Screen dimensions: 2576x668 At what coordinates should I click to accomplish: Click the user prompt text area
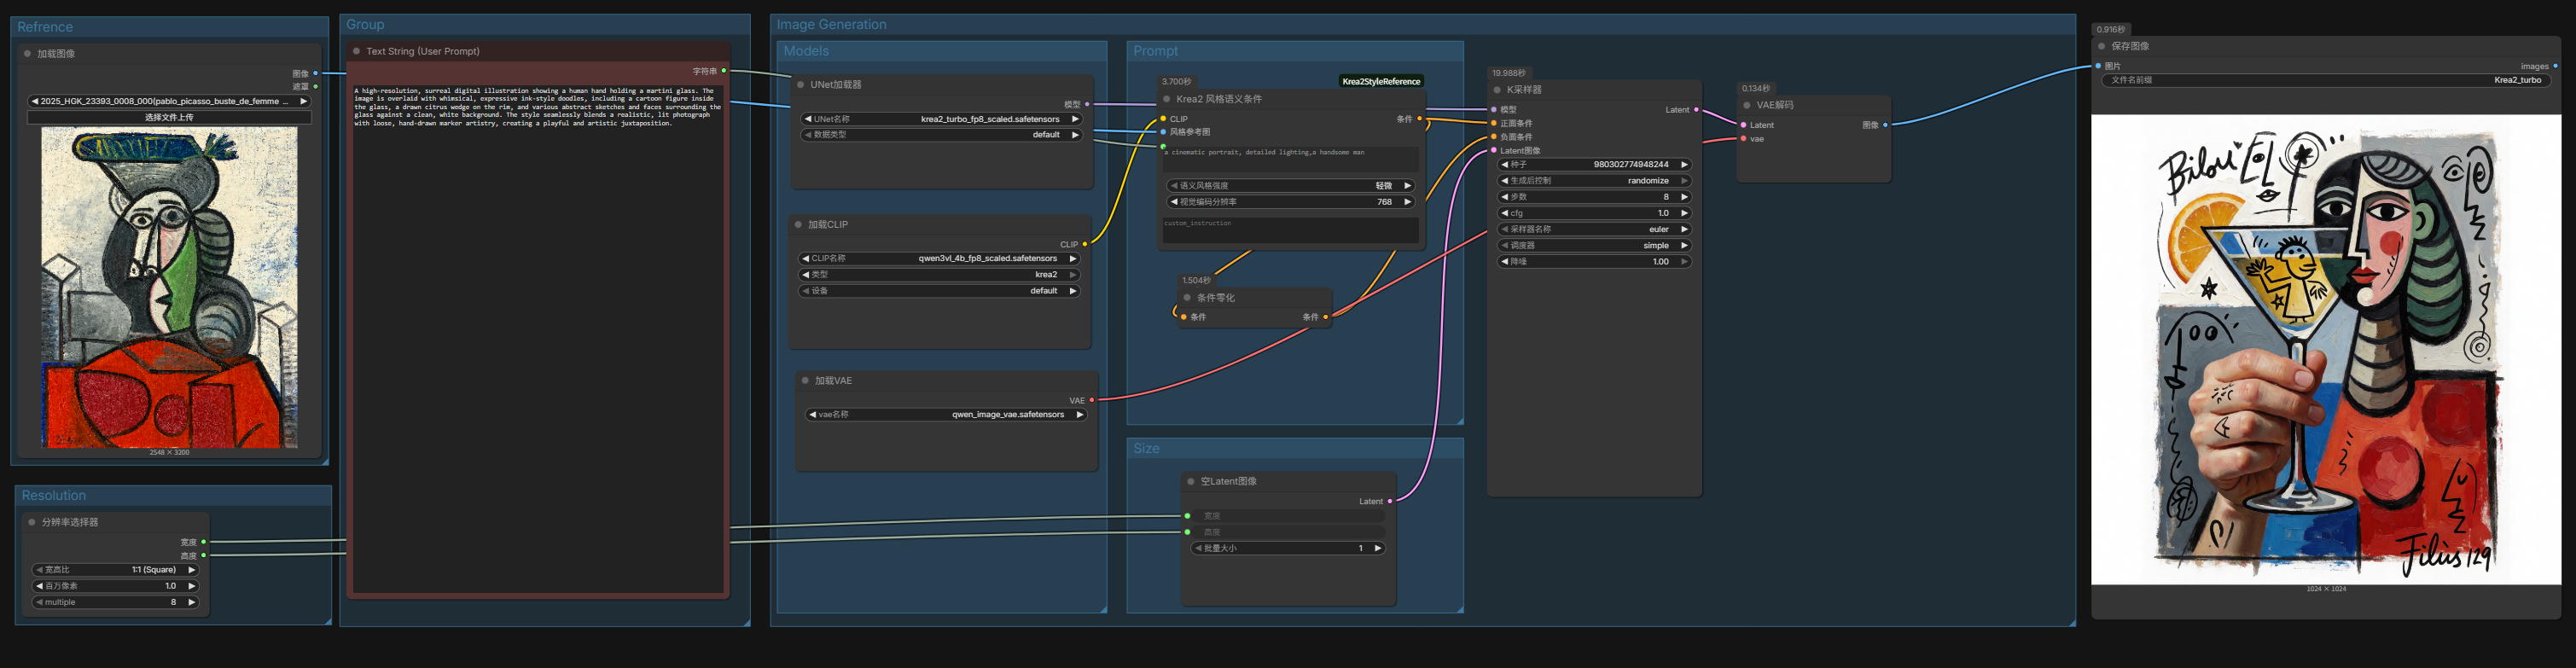(x=537, y=338)
